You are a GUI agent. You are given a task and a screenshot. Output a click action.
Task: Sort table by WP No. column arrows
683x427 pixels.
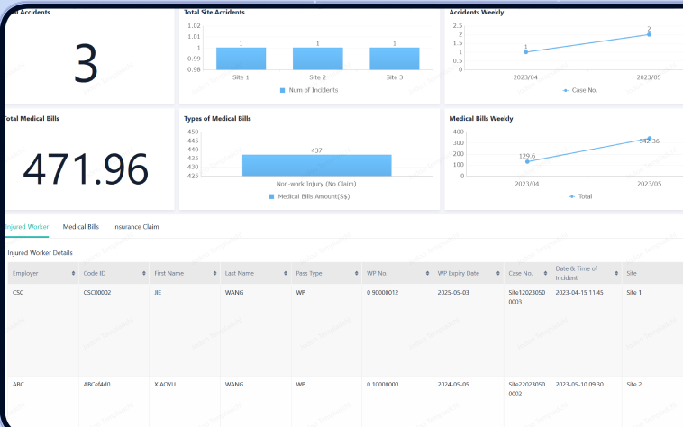[427, 273]
